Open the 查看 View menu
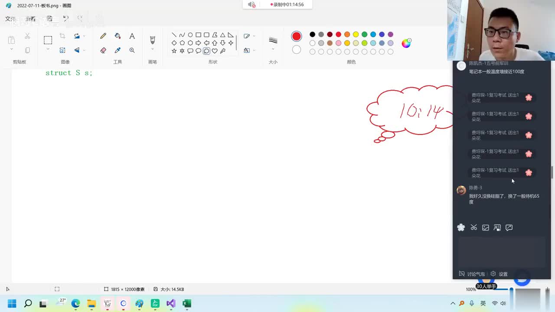The width and height of the screenshot is (555, 312). (x=30, y=19)
